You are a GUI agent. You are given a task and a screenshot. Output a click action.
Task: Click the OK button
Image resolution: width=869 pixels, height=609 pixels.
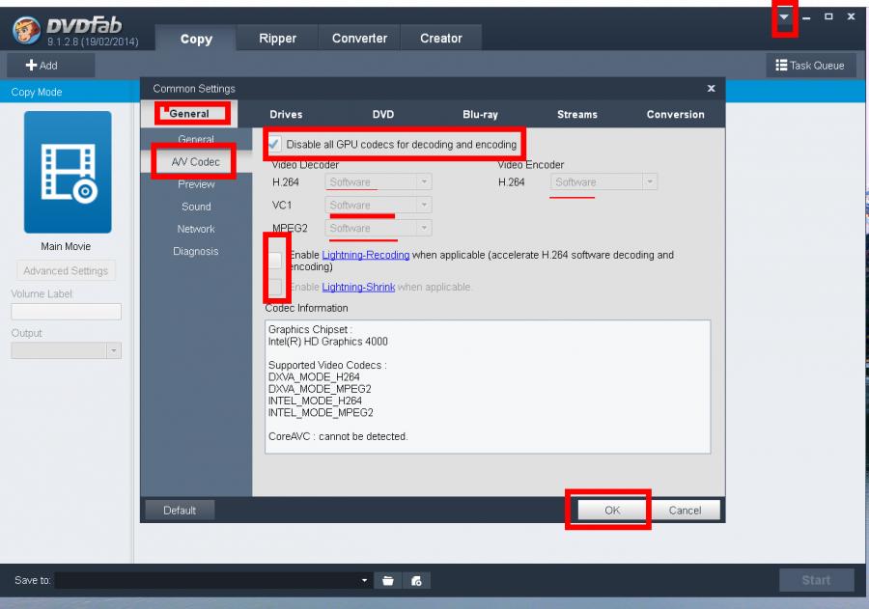612,510
